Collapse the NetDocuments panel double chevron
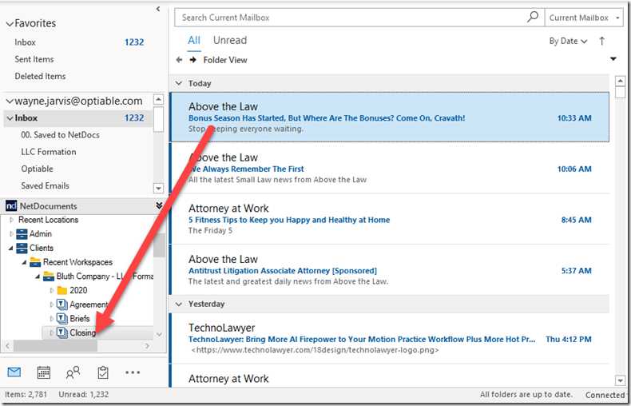 (159, 206)
